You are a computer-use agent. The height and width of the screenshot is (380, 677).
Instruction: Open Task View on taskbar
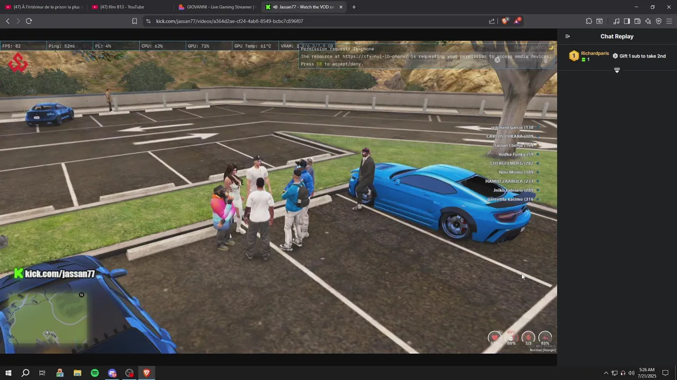coord(42,373)
